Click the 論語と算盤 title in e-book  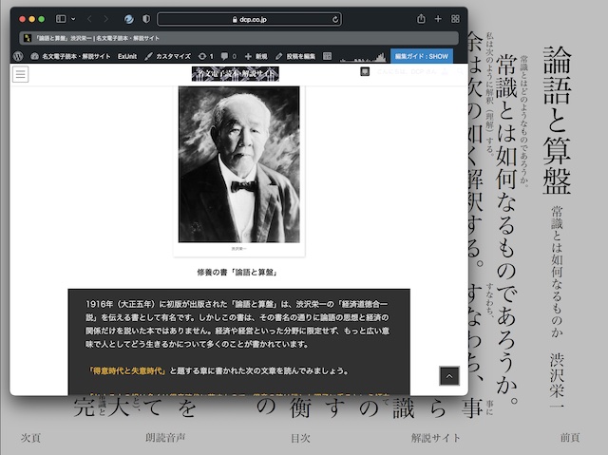(557, 120)
